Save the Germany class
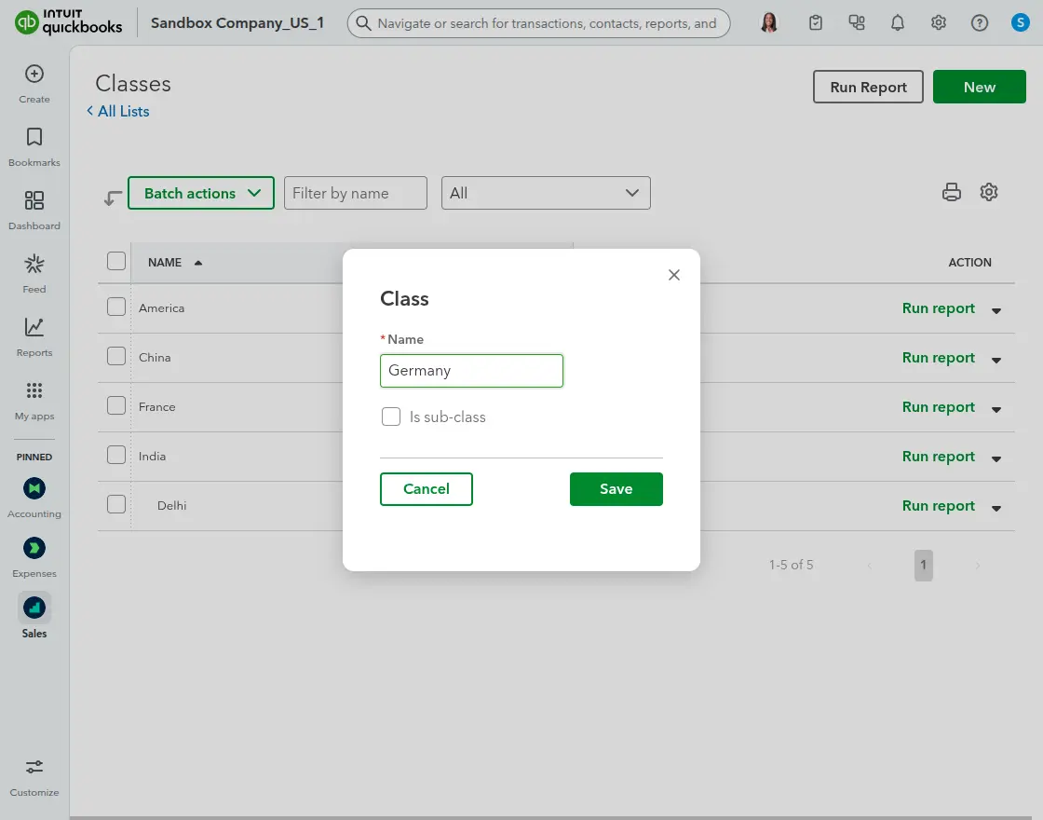The image size is (1043, 820). pyautogui.click(x=616, y=488)
